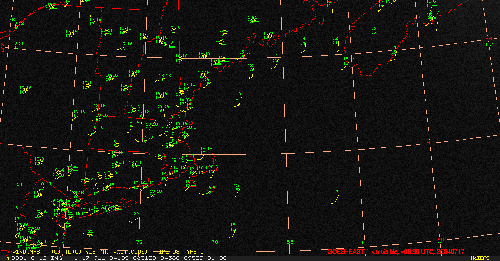Select the VIS(KM) legend label
Viewport: 500px width, 261px height.
click(97, 252)
